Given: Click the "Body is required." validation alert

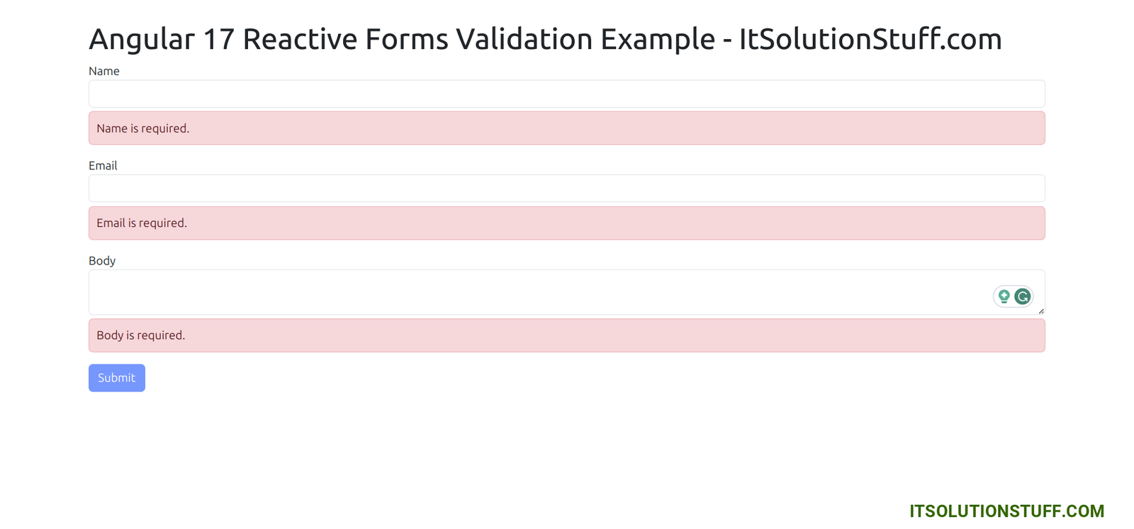Looking at the screenshot, I should 566,335.
